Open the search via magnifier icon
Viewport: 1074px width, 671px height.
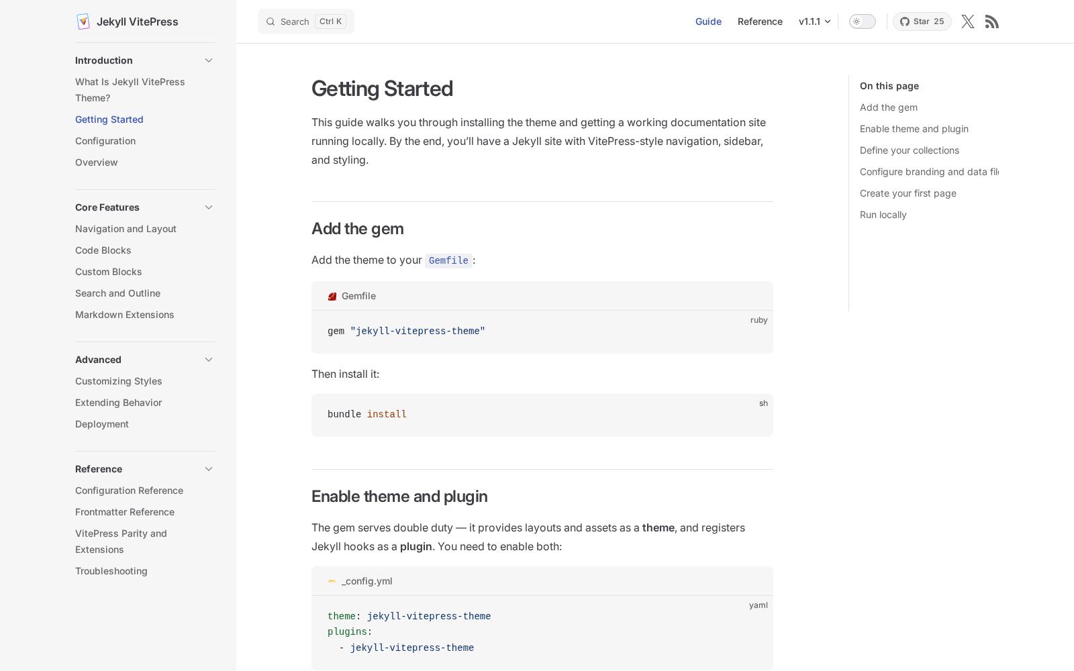pyautogui.click(x=271, y=21)
